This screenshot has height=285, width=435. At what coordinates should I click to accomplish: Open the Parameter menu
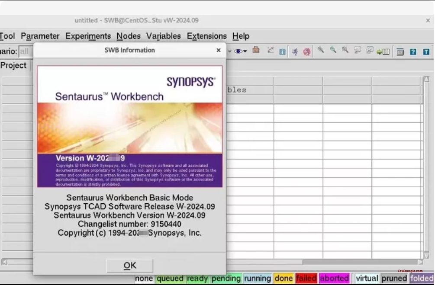40,36
